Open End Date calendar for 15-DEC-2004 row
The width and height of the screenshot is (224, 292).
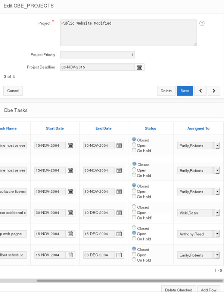click(x=119, y=234)
